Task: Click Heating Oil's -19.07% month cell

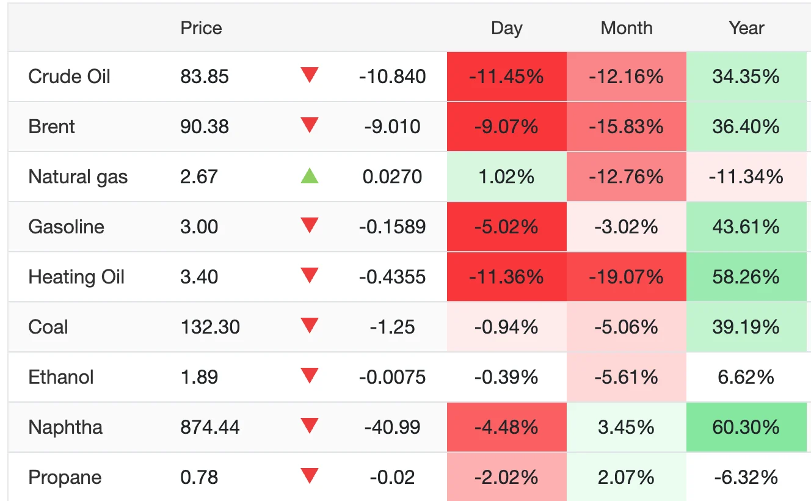Action: 626,277
